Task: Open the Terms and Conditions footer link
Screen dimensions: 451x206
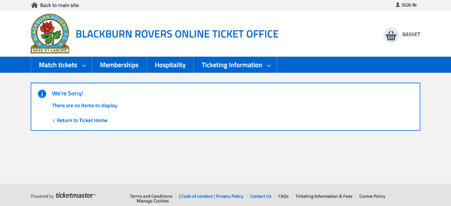Action: (151, 196)
